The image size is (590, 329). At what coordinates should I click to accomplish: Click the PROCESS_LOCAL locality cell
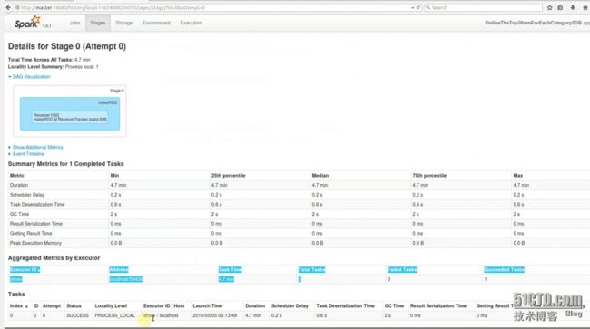click(114, 315)
